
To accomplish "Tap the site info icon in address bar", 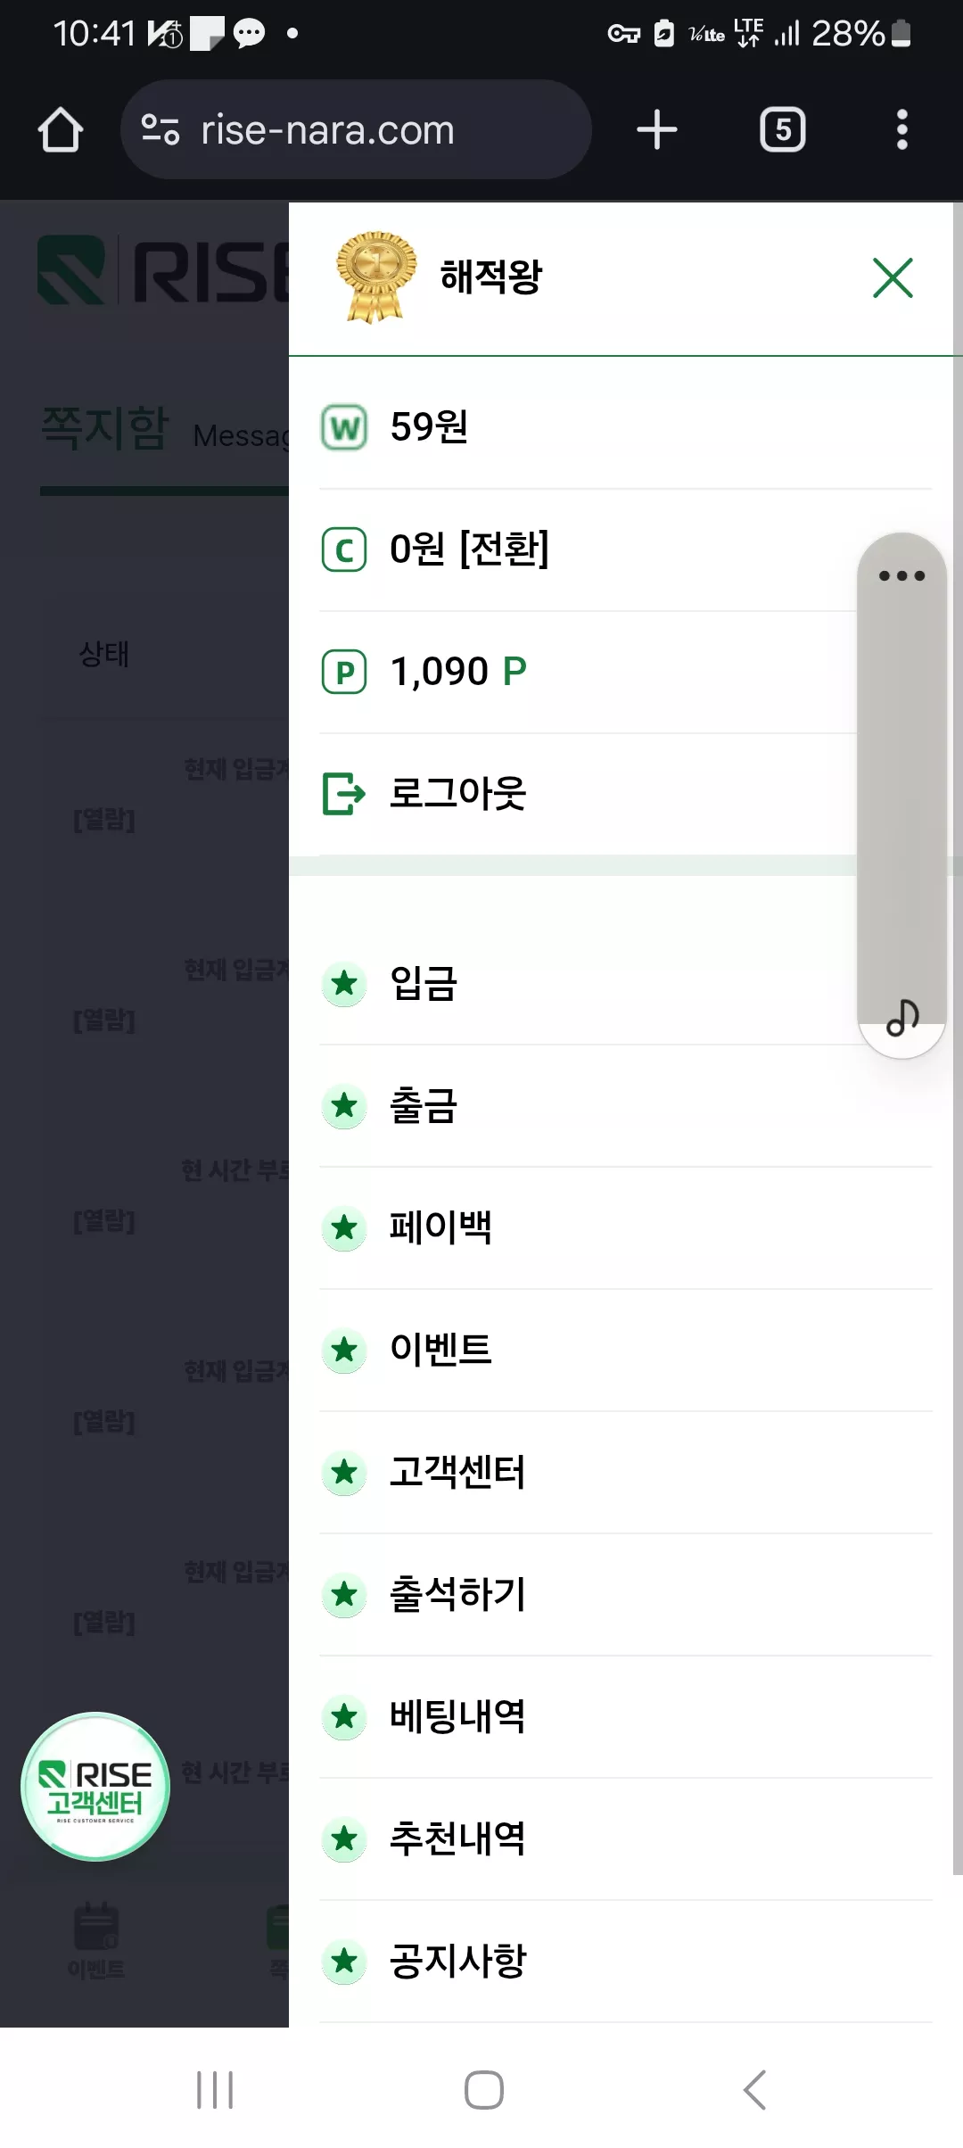I will coord(160,130).
